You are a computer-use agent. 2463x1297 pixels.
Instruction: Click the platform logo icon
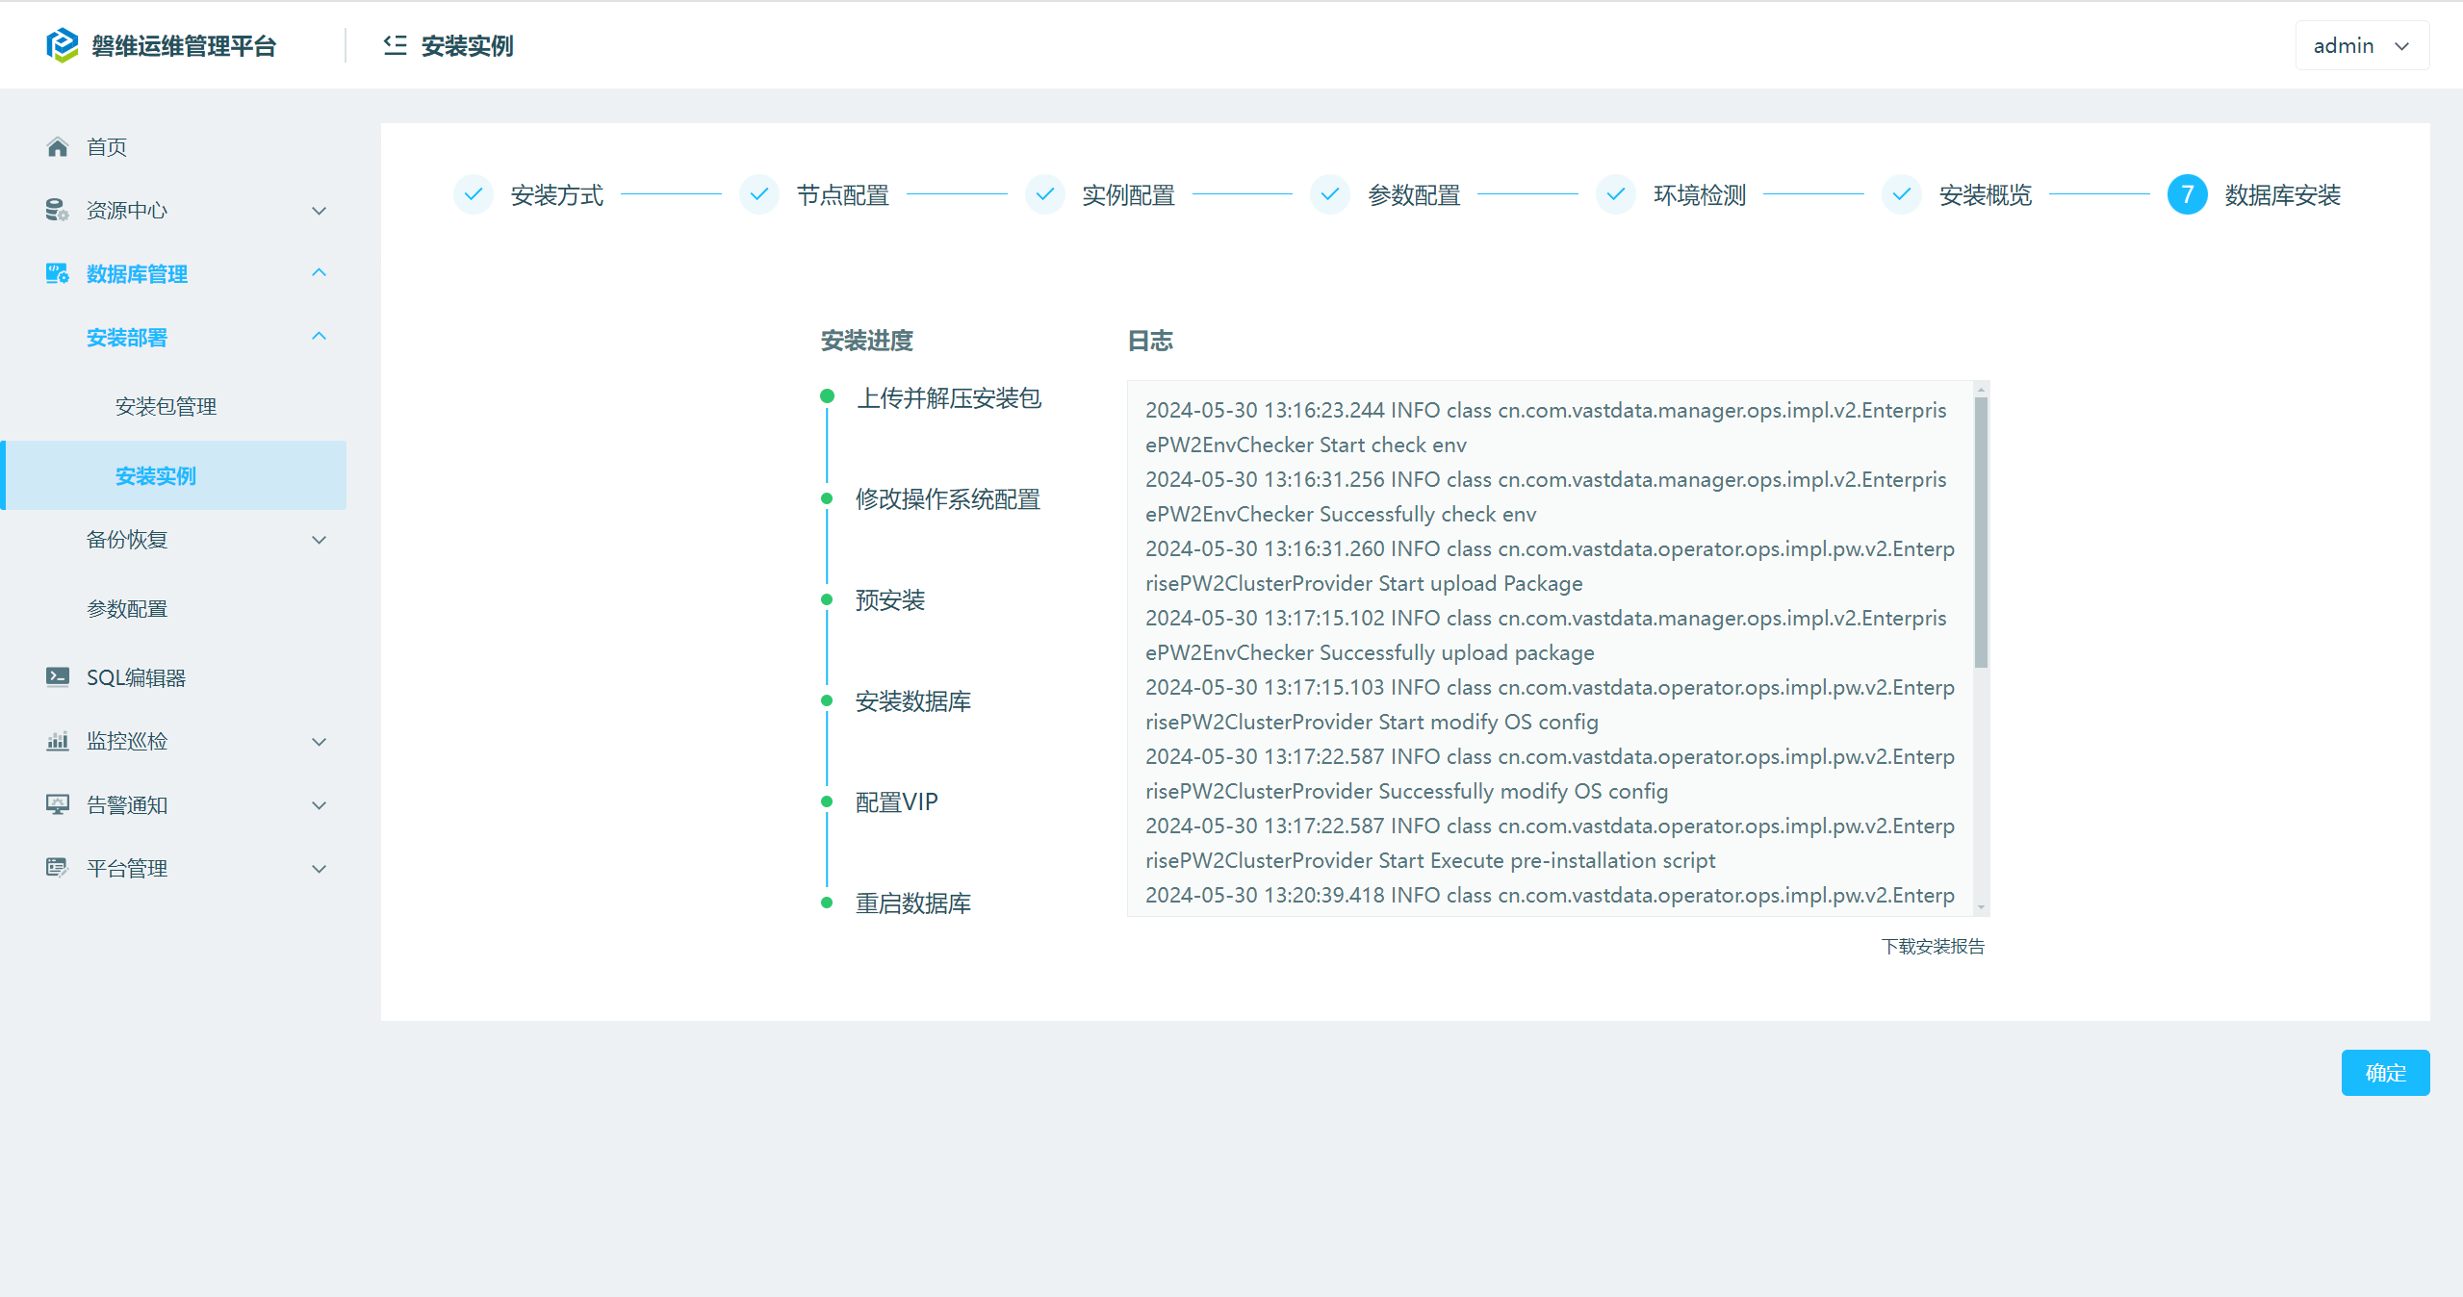click(63, 45)
